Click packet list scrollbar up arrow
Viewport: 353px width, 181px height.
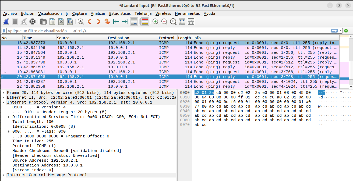351,37
